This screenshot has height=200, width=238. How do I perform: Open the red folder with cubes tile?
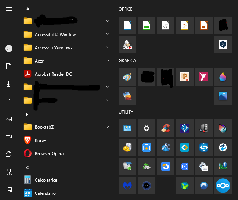[x=223, y=128]
